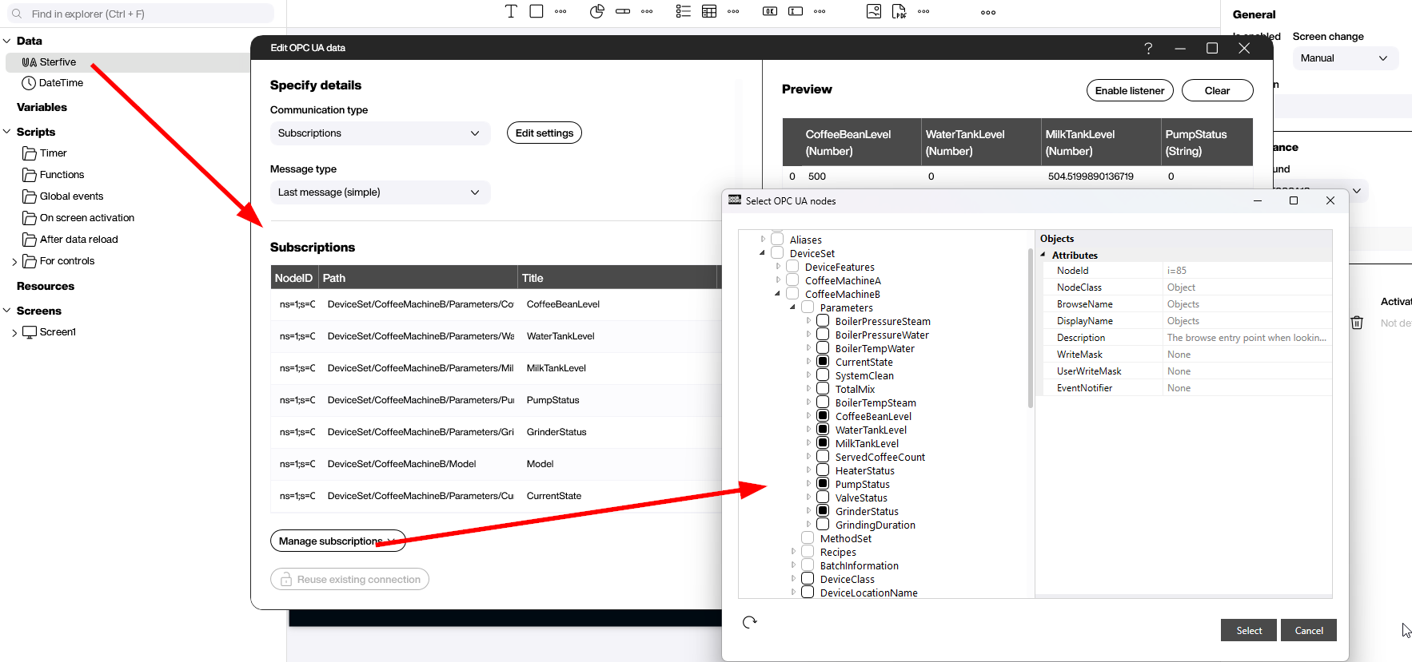Click the Enable listener button
This screenshot has width=1412, height=662.
1129,90
